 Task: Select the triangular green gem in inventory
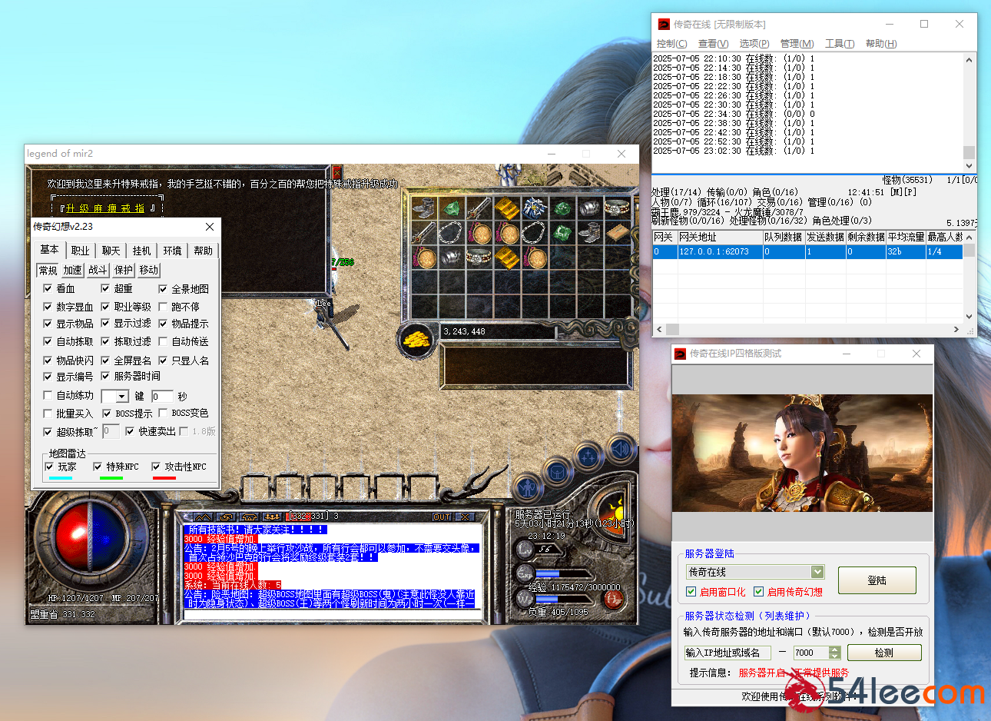coord(451,208)
